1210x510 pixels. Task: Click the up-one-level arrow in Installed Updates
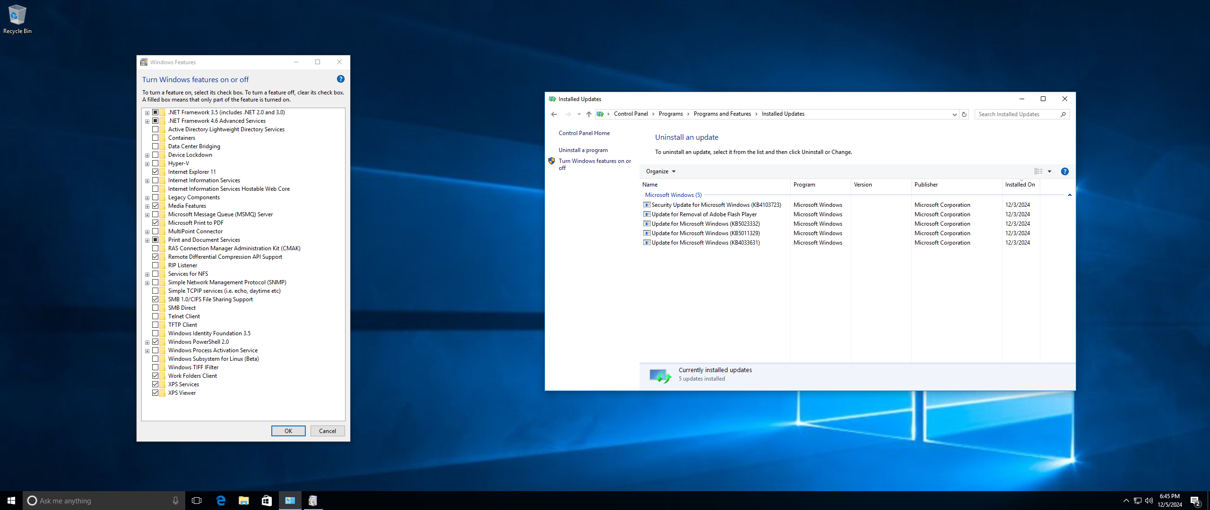(x=588, y=114)
